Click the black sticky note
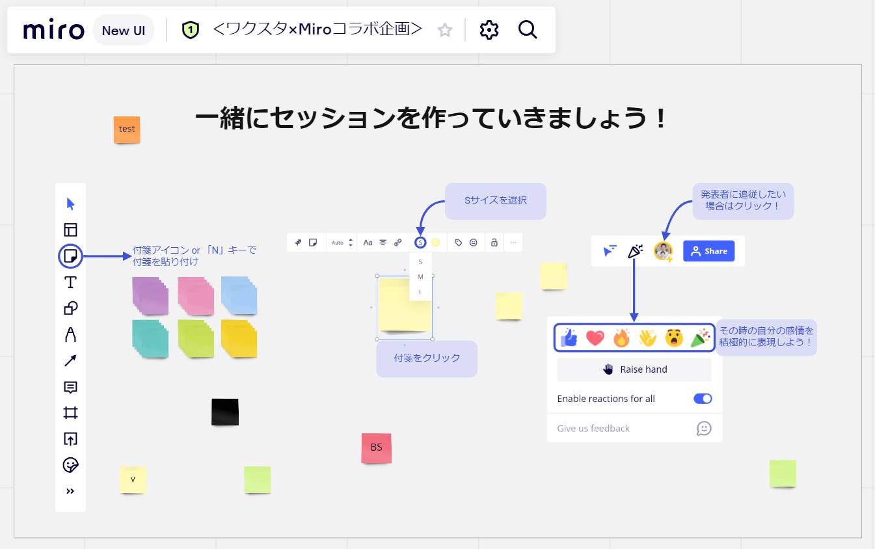The image size is (875, 549). [x=225, y=412]
